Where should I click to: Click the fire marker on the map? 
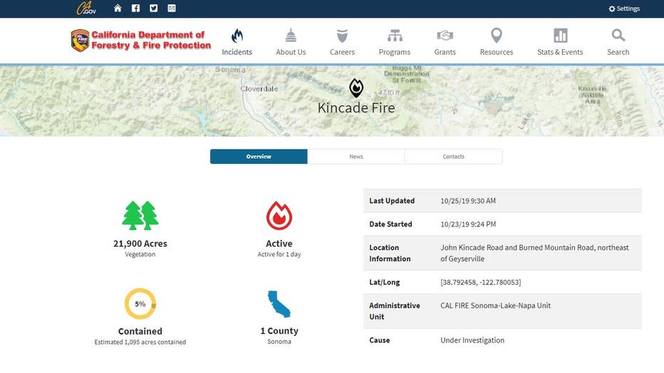pos(356,88)
